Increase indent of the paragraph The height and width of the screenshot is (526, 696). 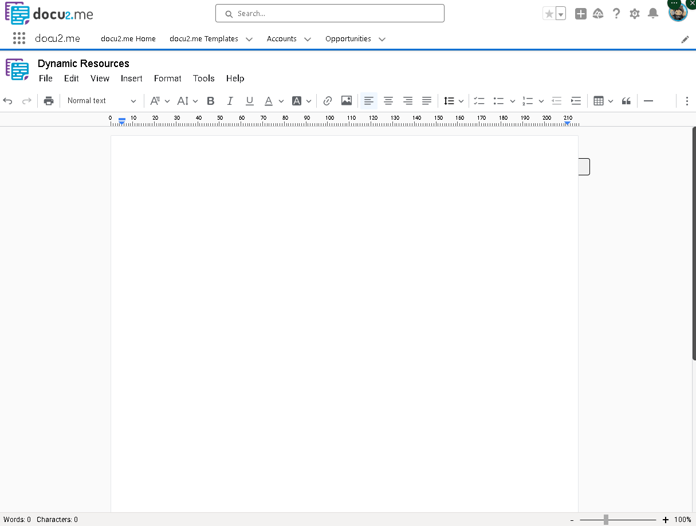pyautogui.click(x=576, y=101)
